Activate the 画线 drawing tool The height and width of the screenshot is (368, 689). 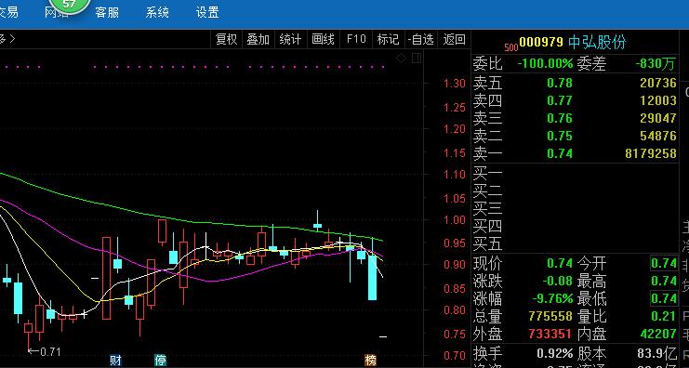click(x=323, y=40)
